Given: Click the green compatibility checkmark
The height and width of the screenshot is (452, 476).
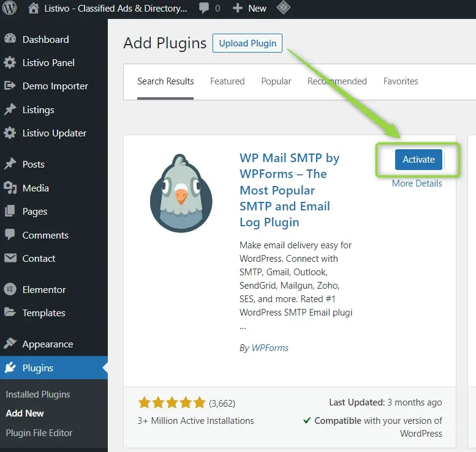Looking at the screenshot, I should [307, 420].
